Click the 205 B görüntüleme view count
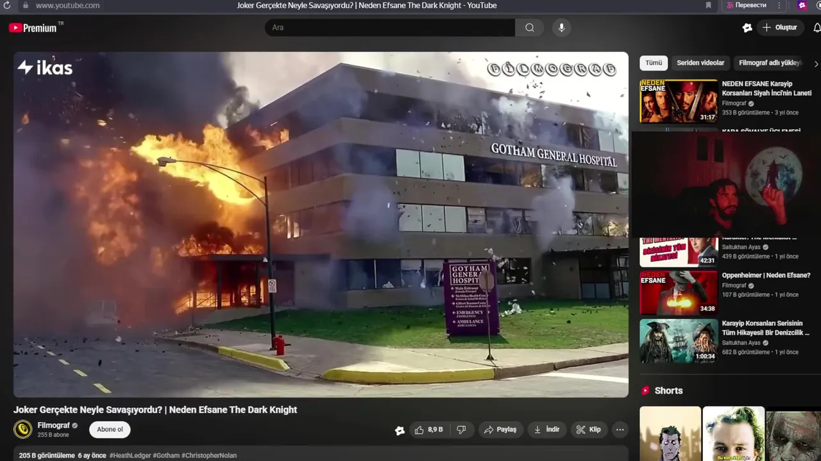The image size is (821, 461). [47, 456]
